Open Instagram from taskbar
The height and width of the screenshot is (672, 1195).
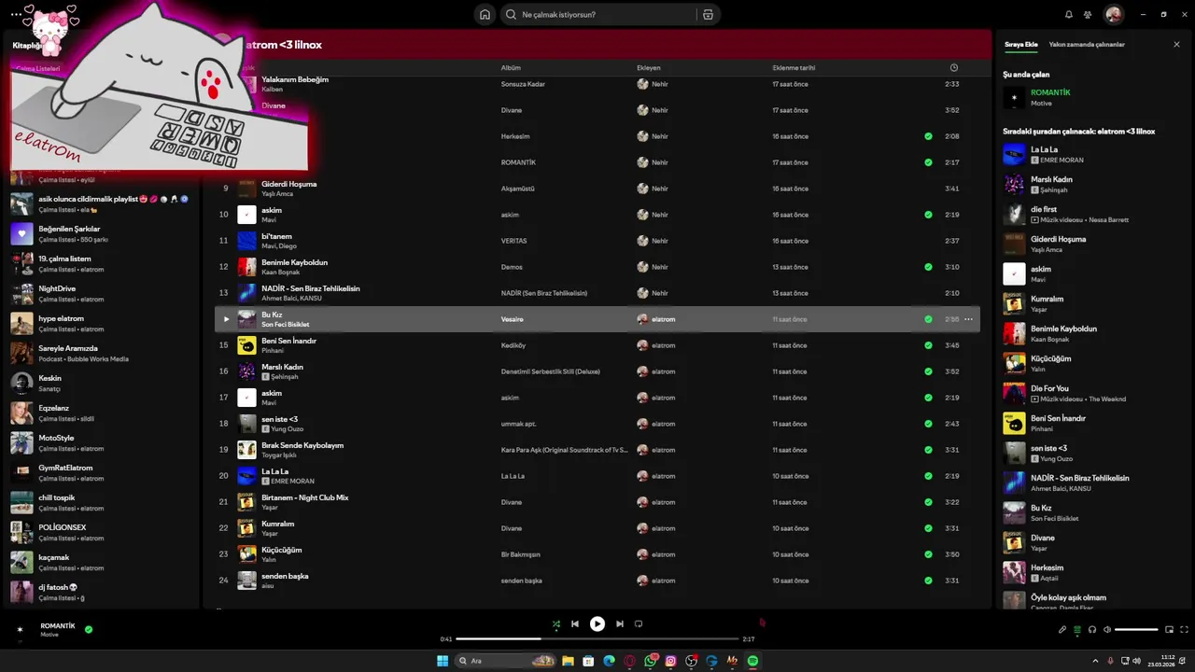click(x=670, y=661)
